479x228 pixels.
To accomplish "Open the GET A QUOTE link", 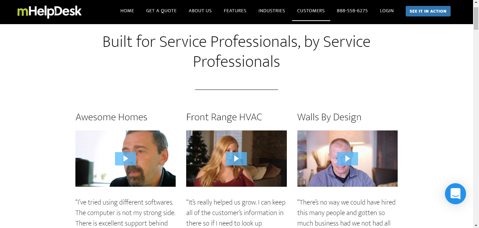I will click(x=161, y=10).
